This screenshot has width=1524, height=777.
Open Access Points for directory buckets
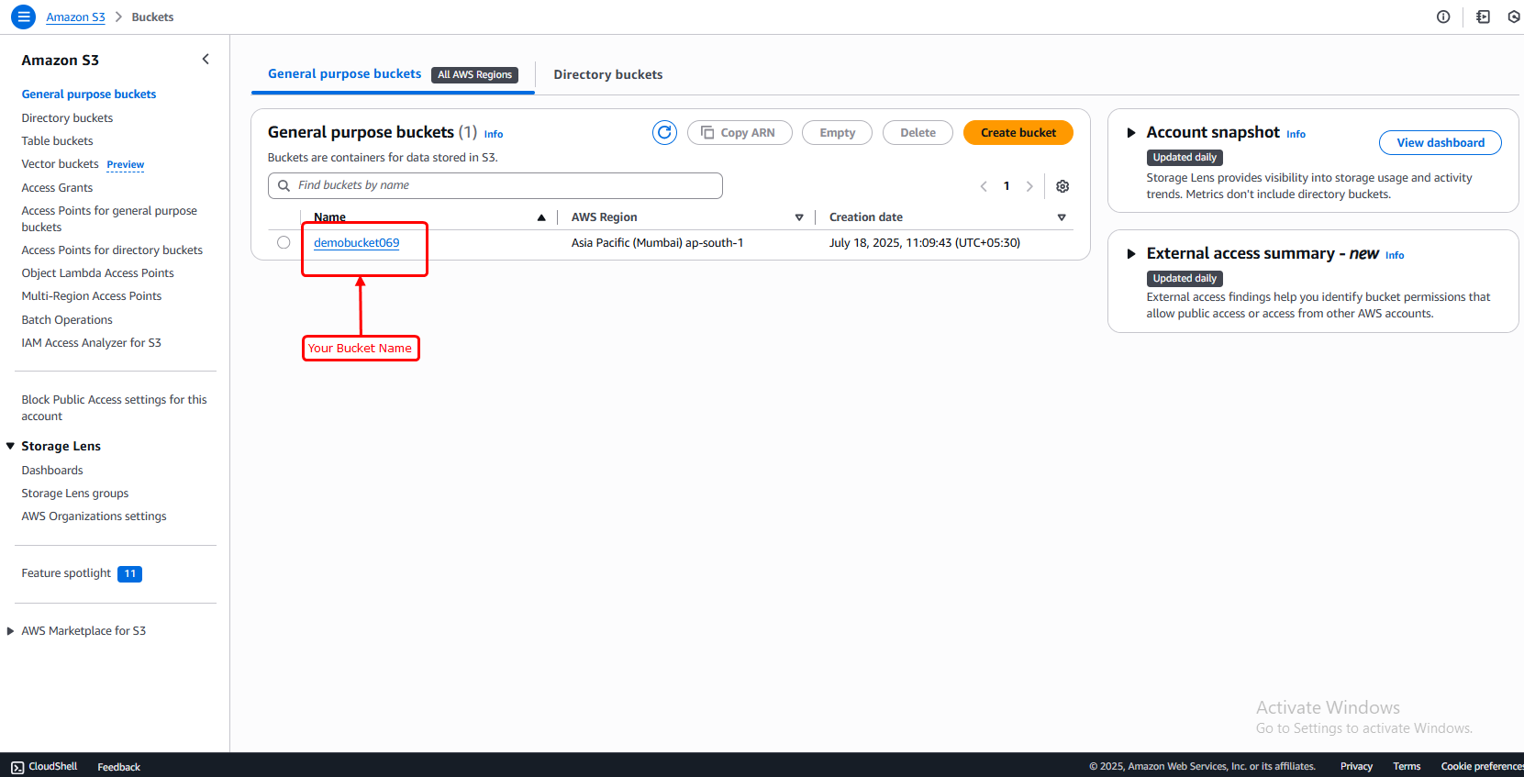(x=112, y=250)
